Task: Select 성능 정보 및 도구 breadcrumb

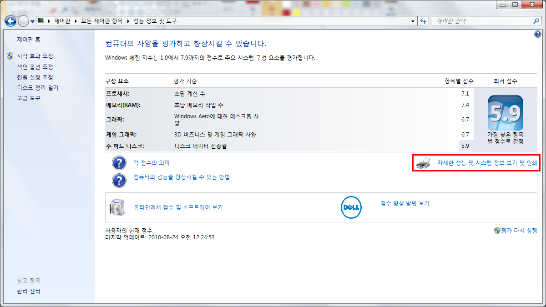Action: pos(155,21)
